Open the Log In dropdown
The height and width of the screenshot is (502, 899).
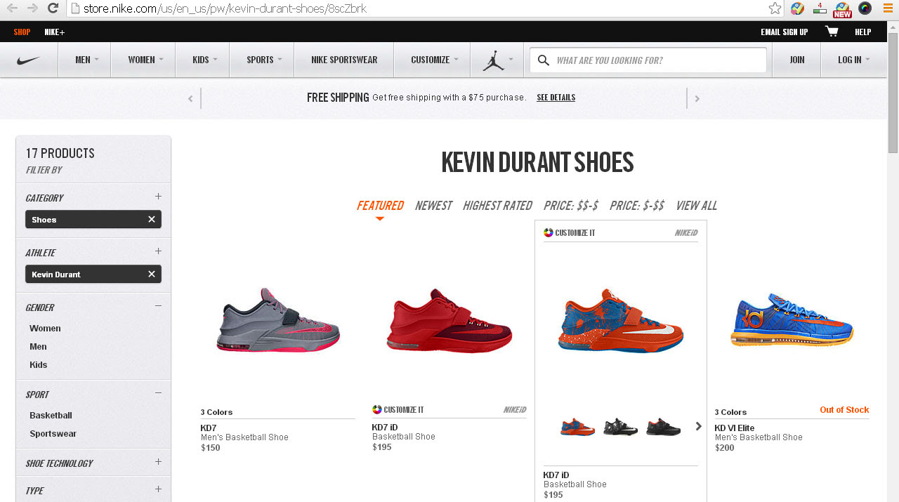(853, 60)
